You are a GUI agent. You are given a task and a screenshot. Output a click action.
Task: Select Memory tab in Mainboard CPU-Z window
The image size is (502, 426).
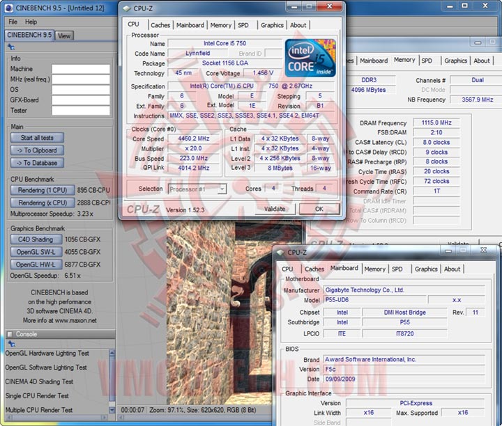[x=374, y=269]
